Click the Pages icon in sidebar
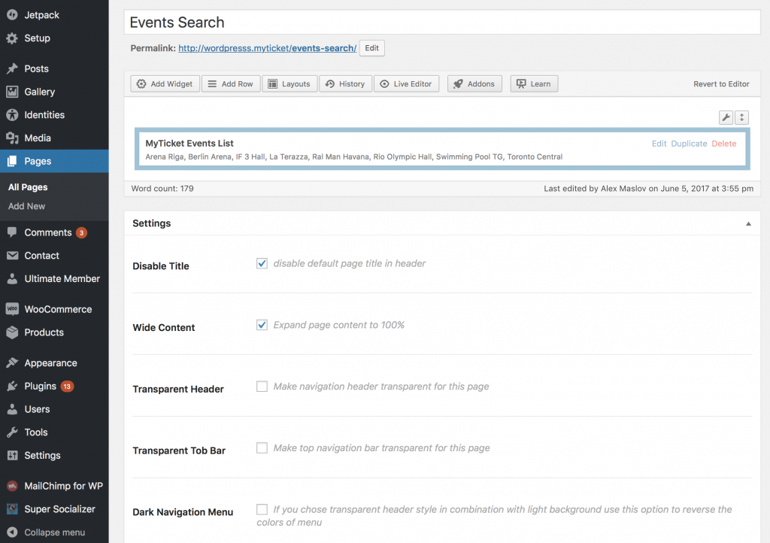Image resolution: width=770 pixels, height=543 pixels. pos(12,161)
